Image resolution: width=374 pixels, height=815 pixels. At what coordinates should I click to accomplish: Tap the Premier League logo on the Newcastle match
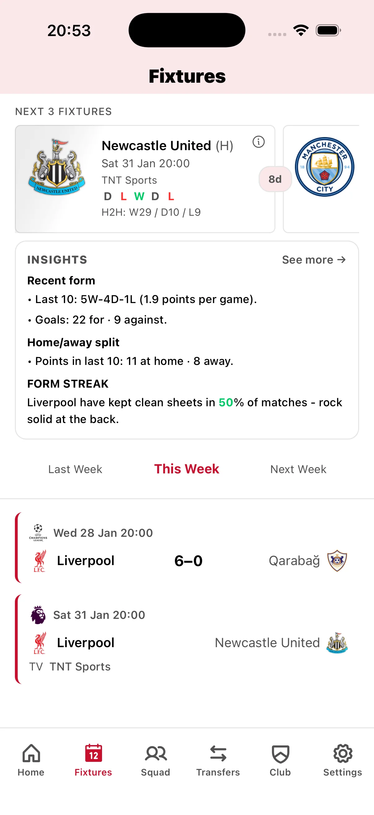(38, 615)
